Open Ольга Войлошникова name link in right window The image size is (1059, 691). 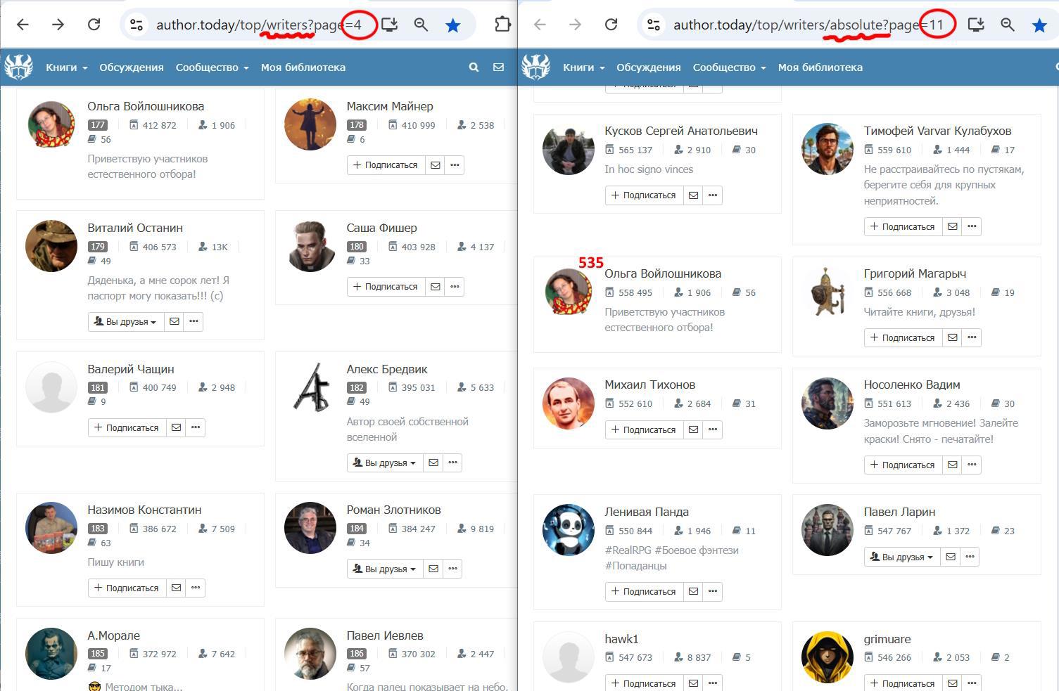point(663,273)
